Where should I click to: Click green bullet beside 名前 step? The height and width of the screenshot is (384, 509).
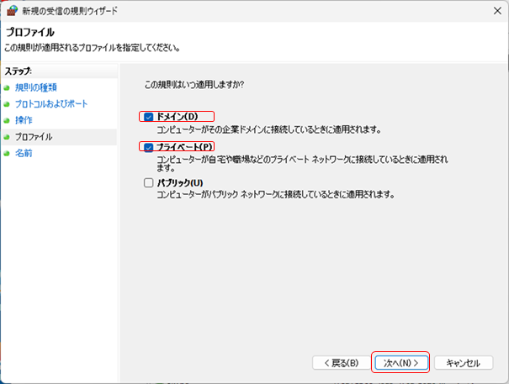7,153
